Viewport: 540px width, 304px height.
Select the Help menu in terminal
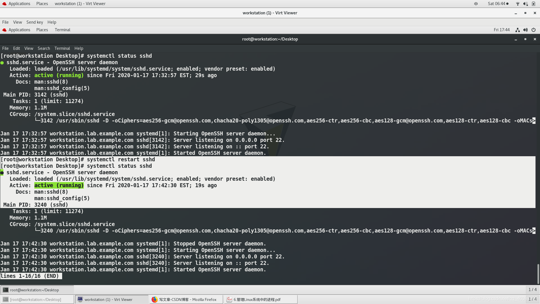point(79,48)
